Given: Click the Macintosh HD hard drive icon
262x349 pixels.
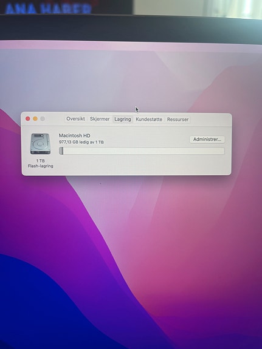Looking at the screenshot, I should coord(40,144).
